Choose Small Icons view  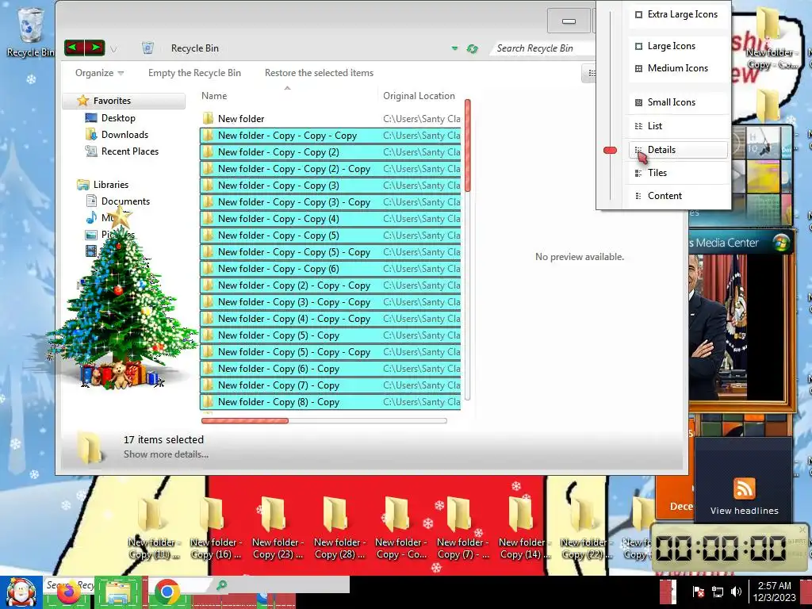point(677,102)
